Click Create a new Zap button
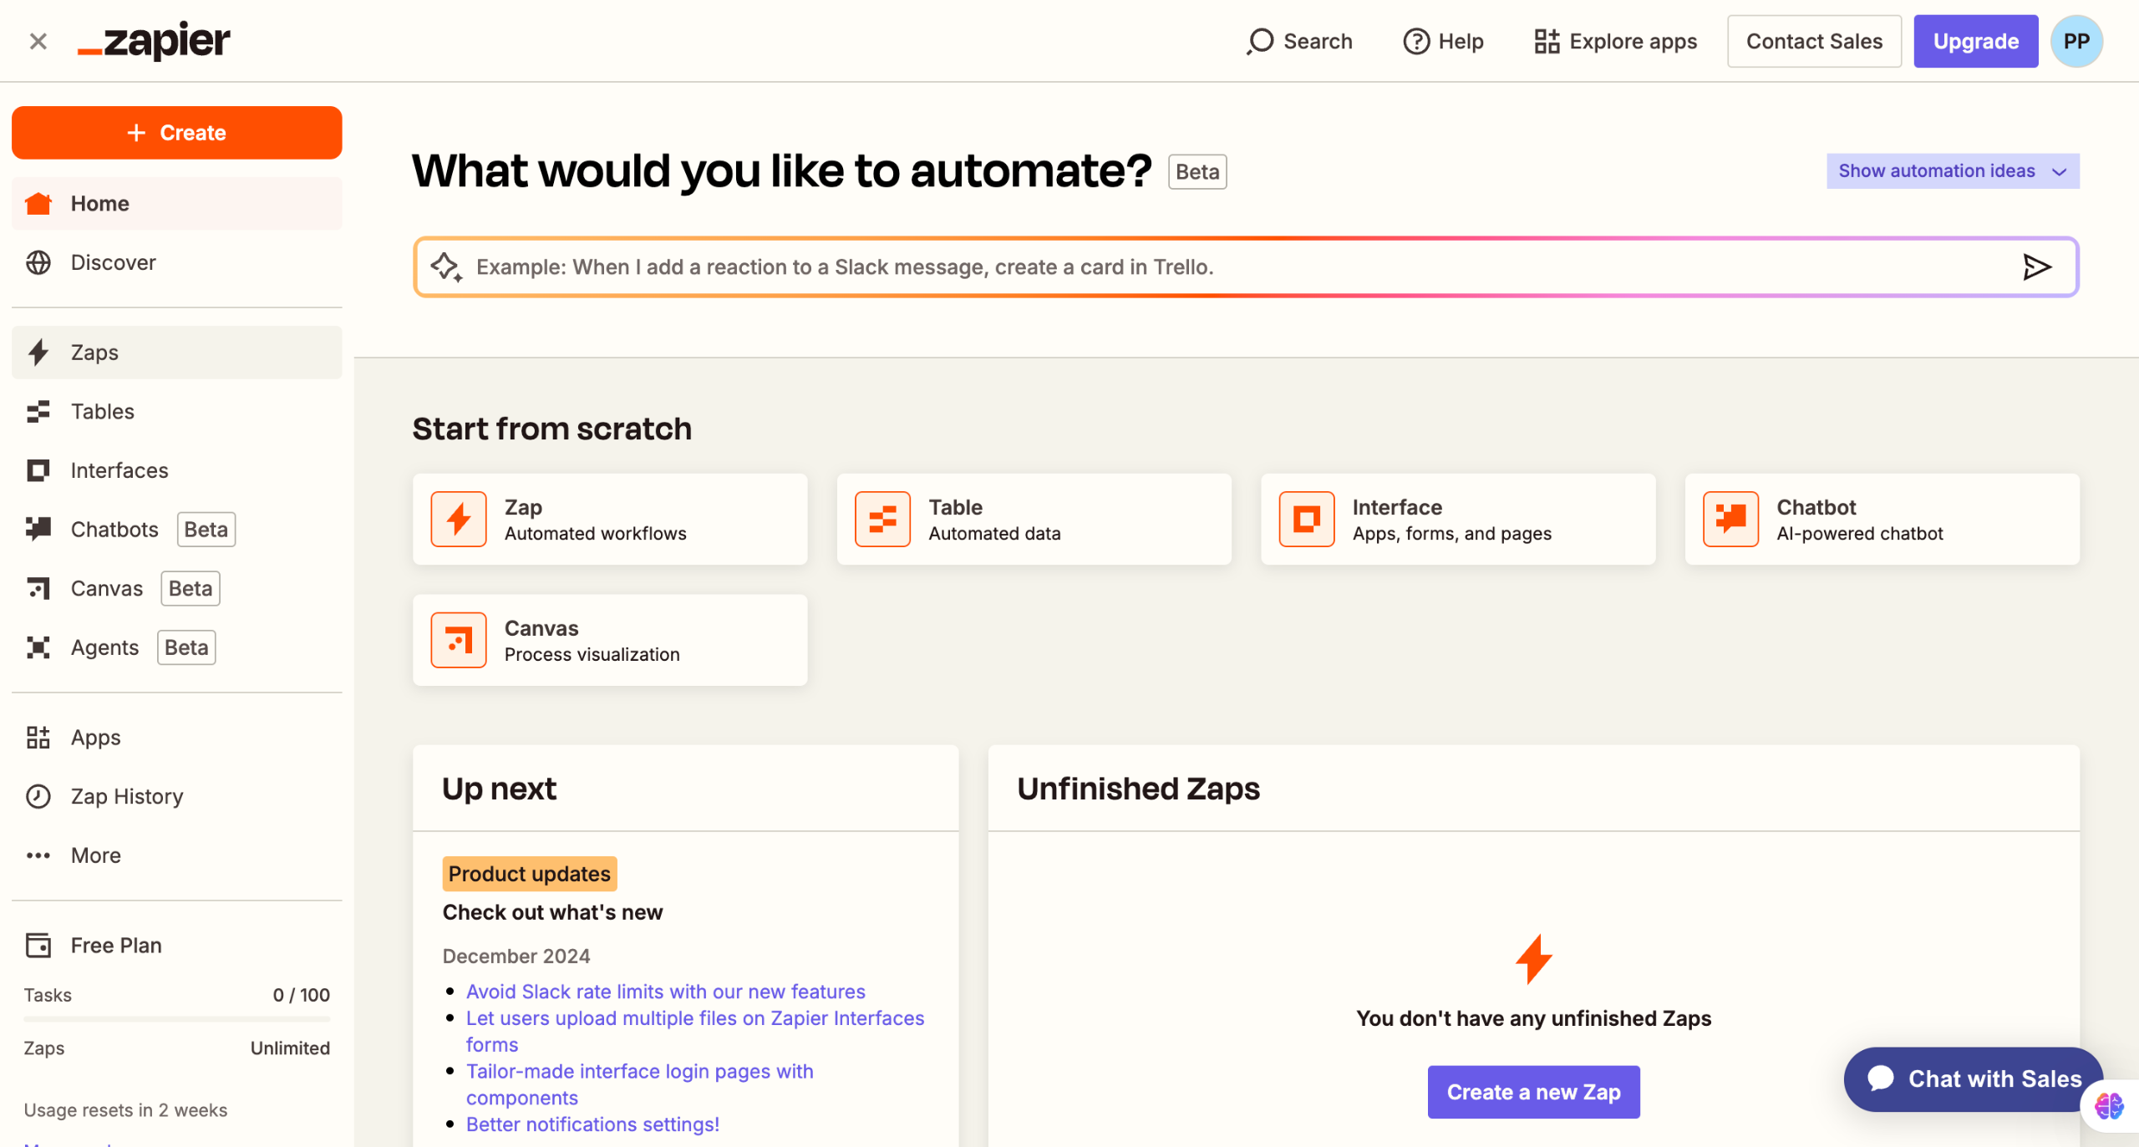The height and width of the screenshot is (1147, 2139). (1533, 1092)
